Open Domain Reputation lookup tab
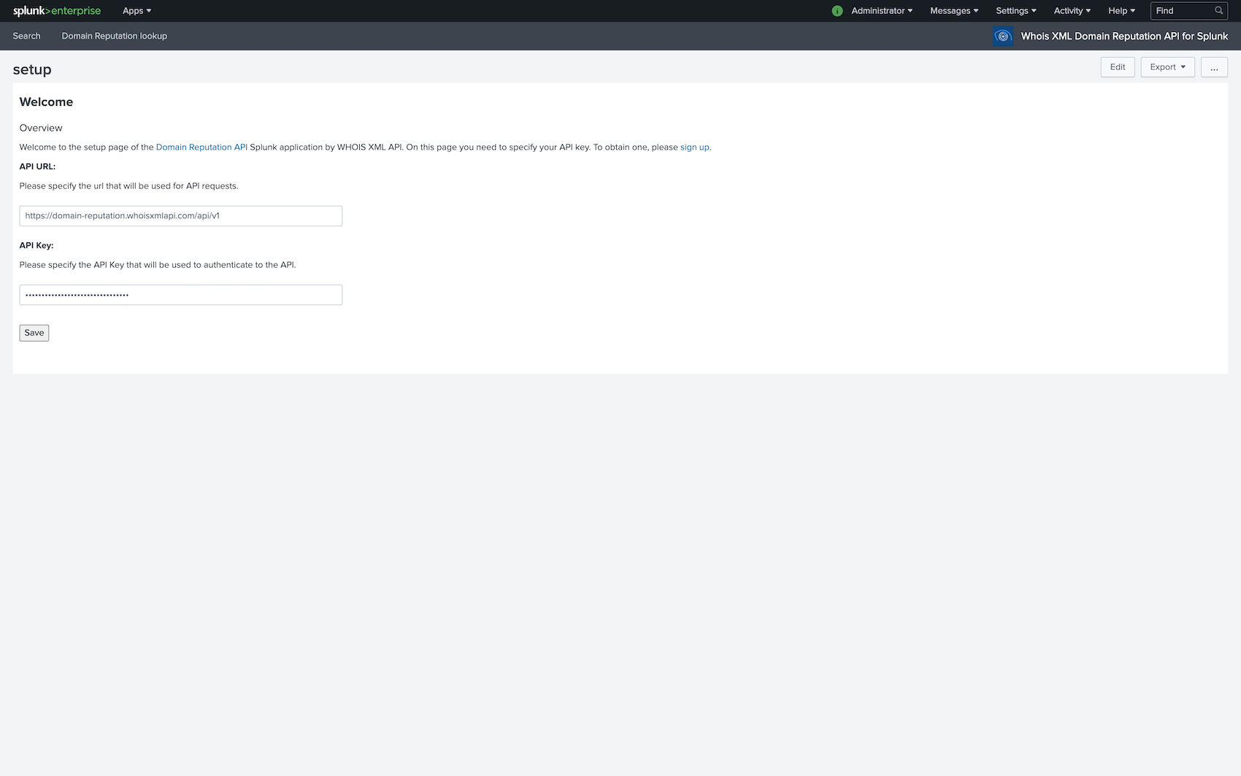 click(115, 37)
